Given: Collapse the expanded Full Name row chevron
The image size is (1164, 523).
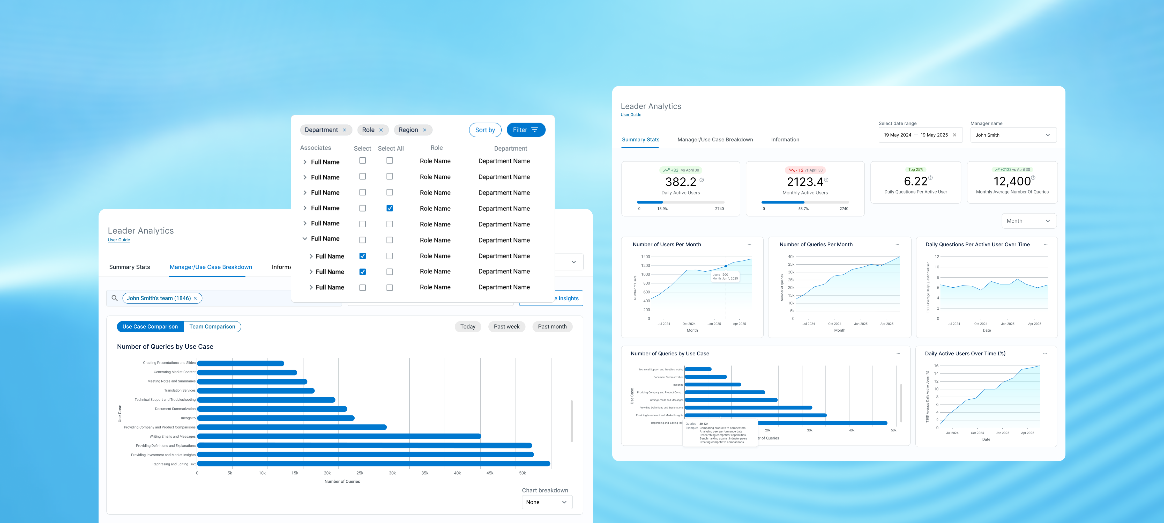Looking at the screenshot, I should click(304, 239).
